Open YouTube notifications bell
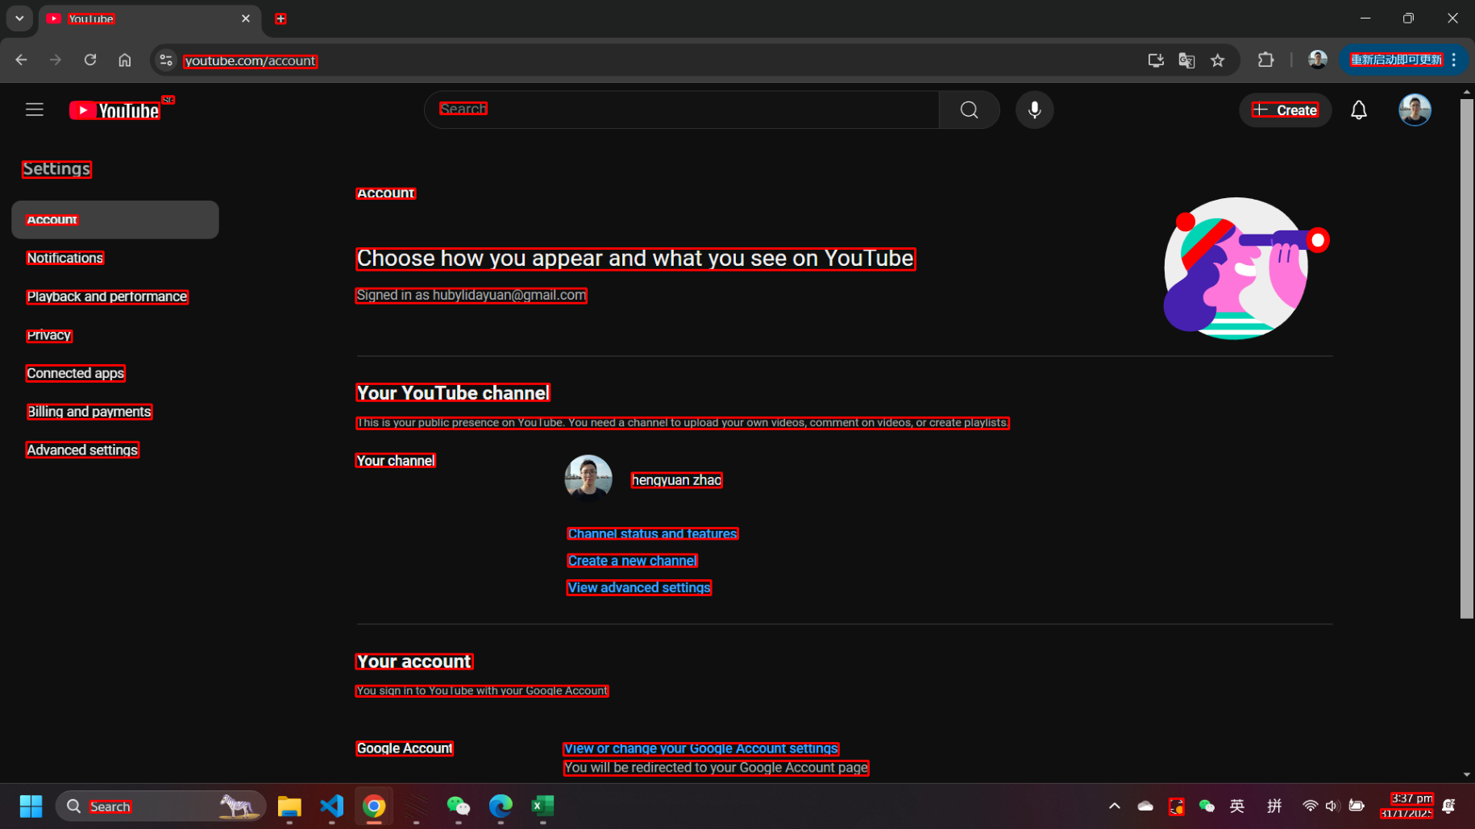This screenshot has height=829, width=1475. coord(1359,110)
